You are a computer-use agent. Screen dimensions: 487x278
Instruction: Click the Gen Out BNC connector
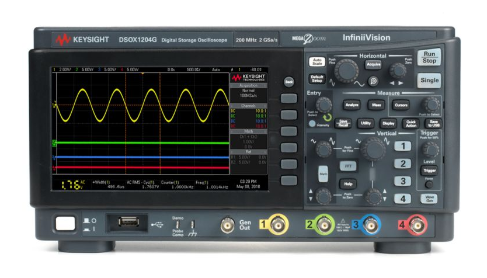click(228, 225)
